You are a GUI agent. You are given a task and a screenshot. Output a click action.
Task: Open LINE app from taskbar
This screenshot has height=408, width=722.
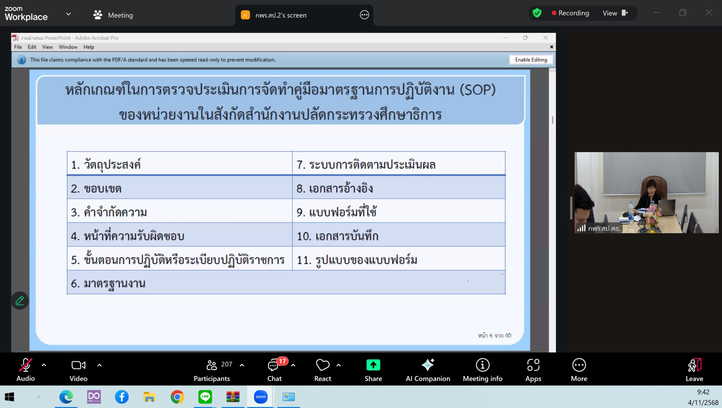[205, 397]
